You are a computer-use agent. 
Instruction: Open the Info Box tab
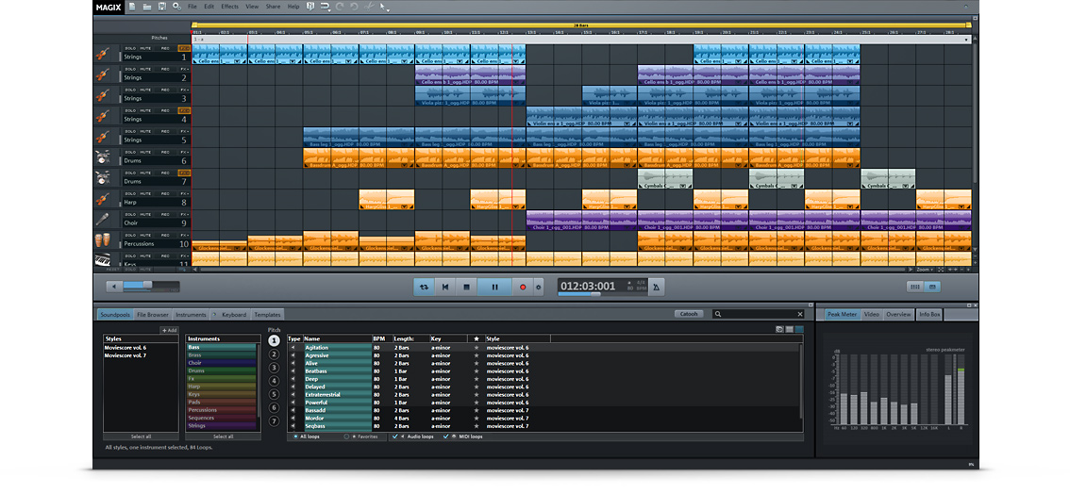coord(929,315)
